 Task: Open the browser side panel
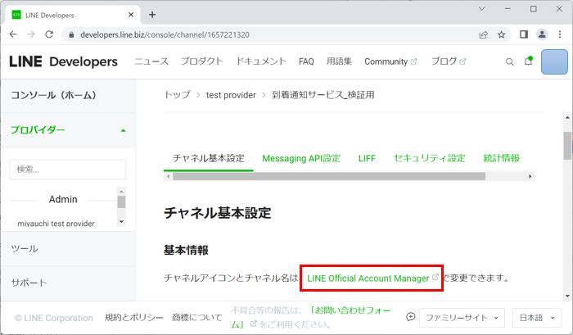(x=524, y=34)
